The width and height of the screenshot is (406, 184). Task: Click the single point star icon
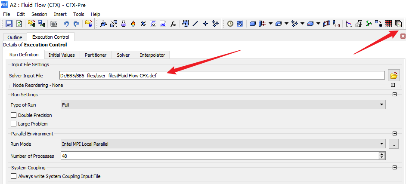[205, 24]
